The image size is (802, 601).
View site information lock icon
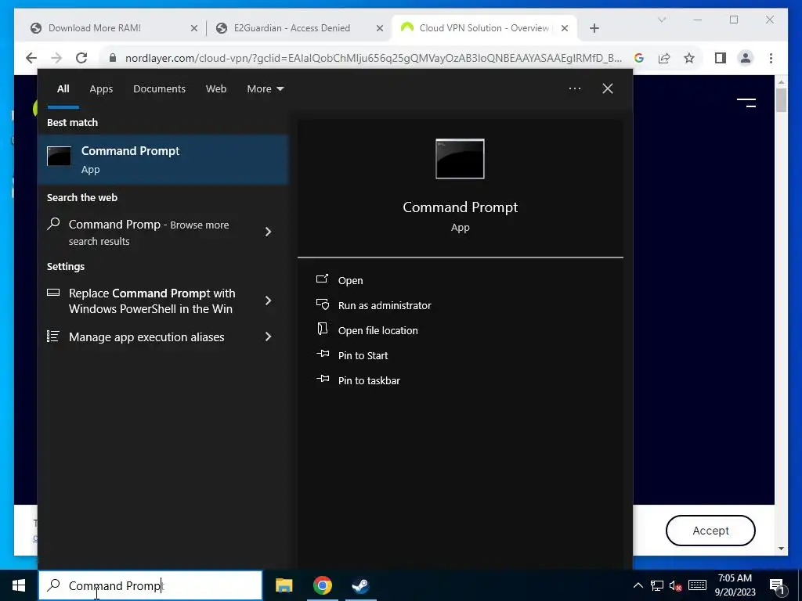click(113, 58)
